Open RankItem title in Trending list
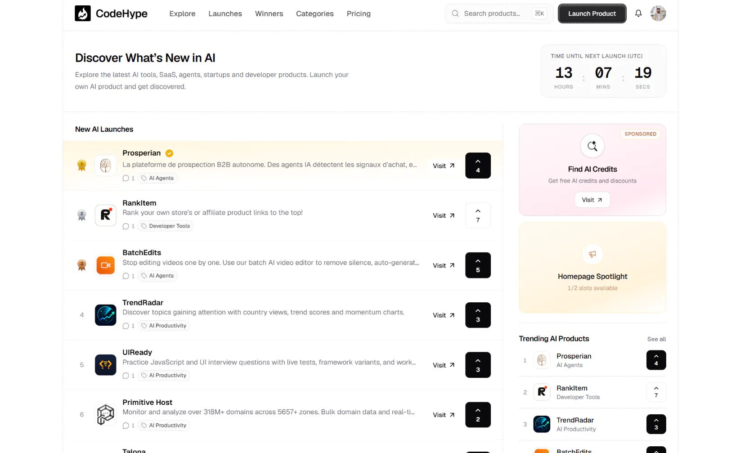The height and width of the screenshot is (453, 745). (572, 388)
